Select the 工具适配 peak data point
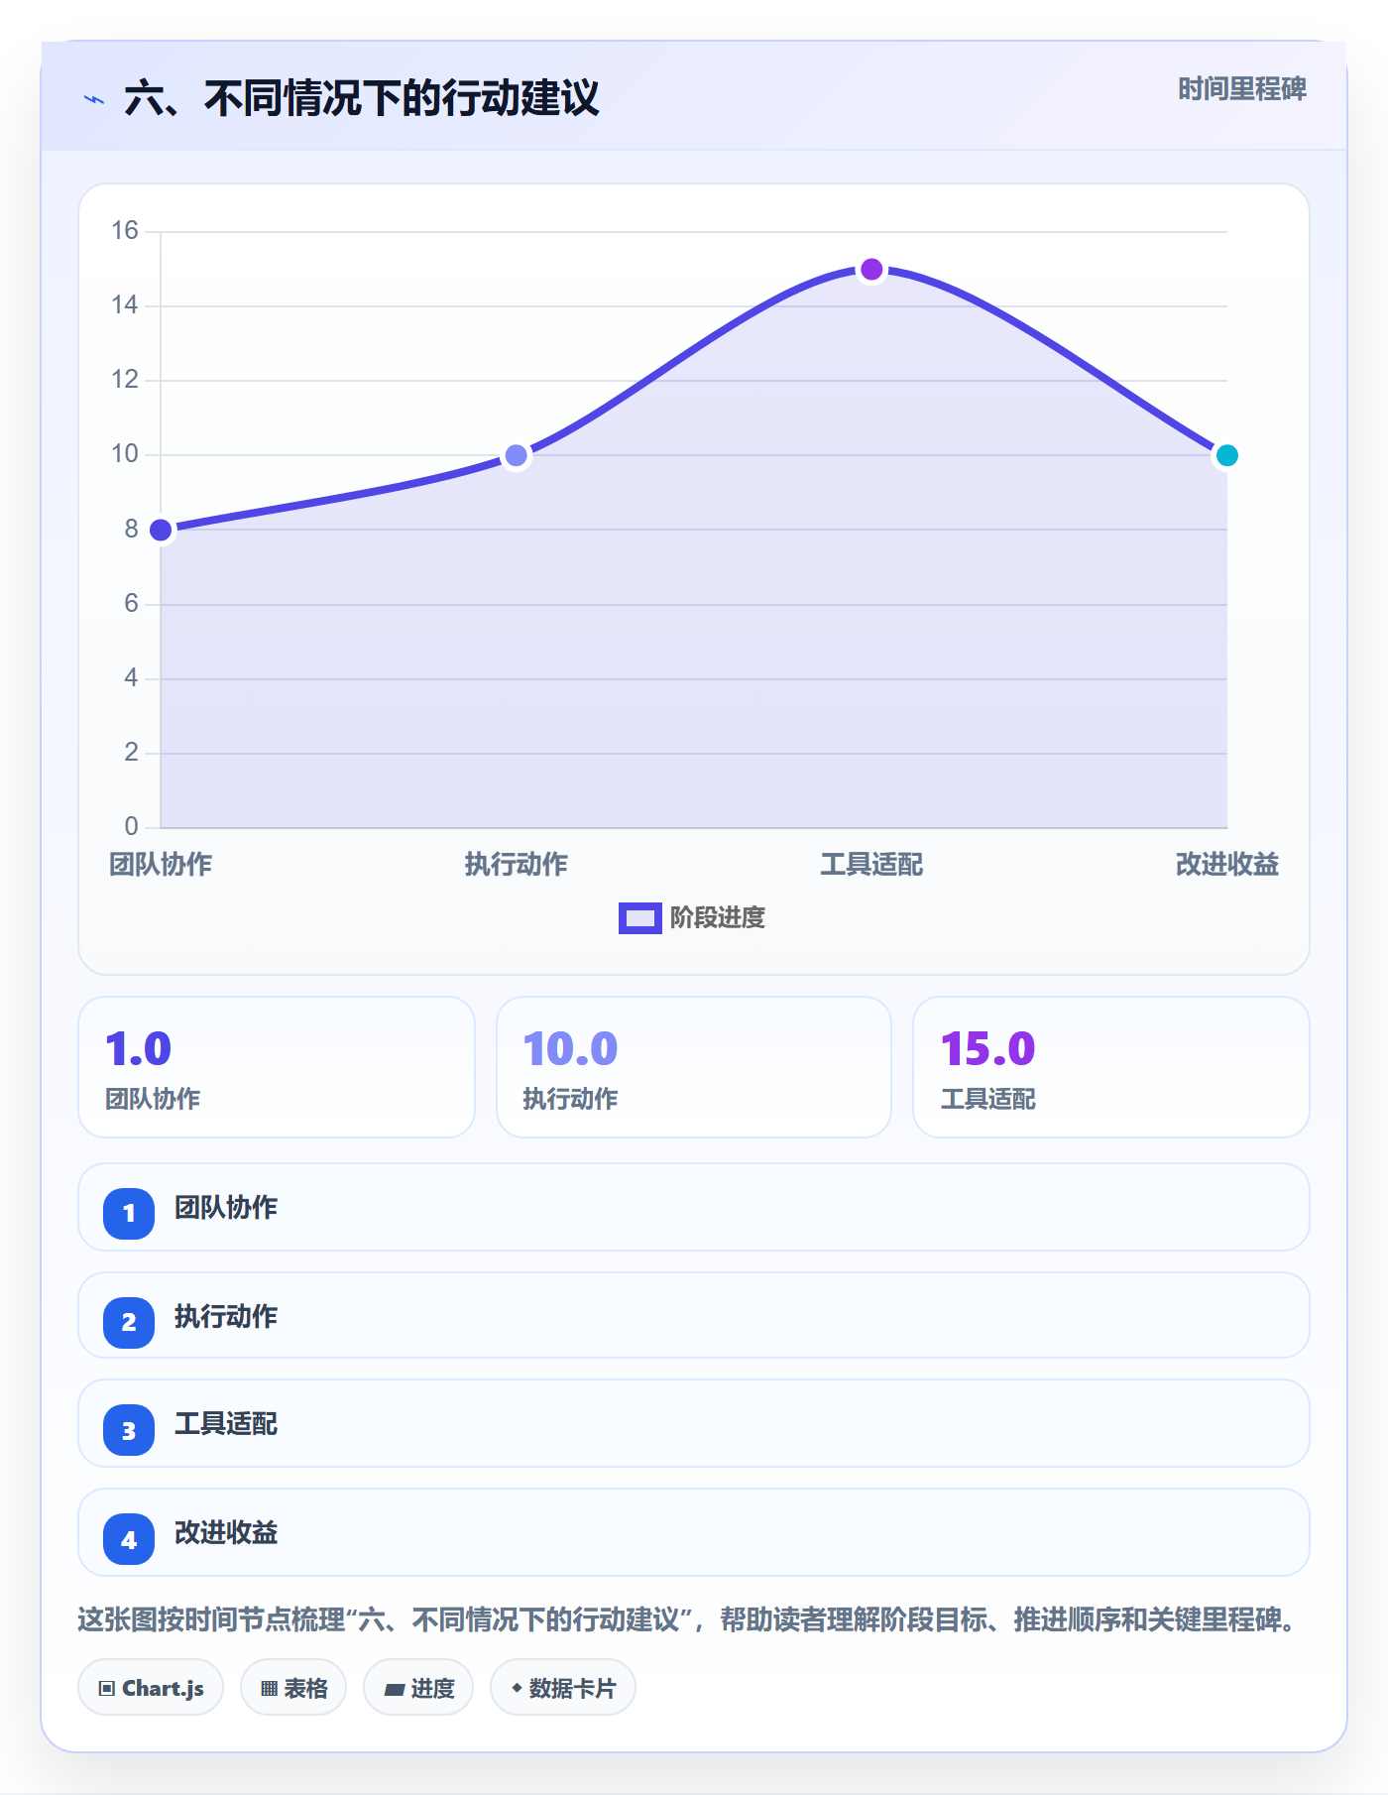1388x1795 pixels. tap(871, 270)
